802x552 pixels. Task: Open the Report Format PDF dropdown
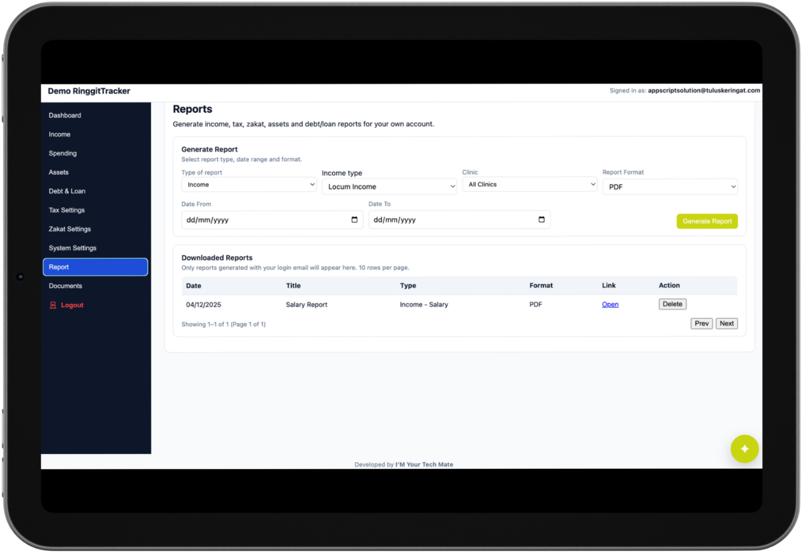670,187
